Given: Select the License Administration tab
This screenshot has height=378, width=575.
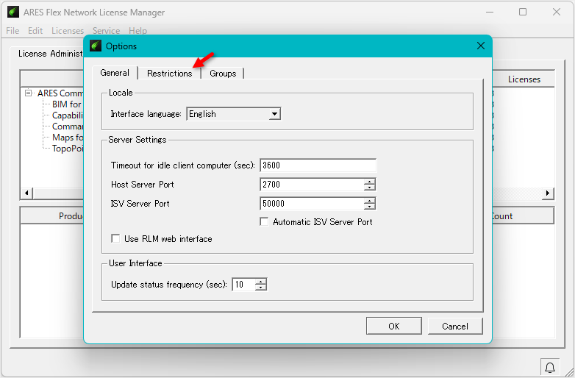Looking at the screenshot, I should (x=51, y=54).
